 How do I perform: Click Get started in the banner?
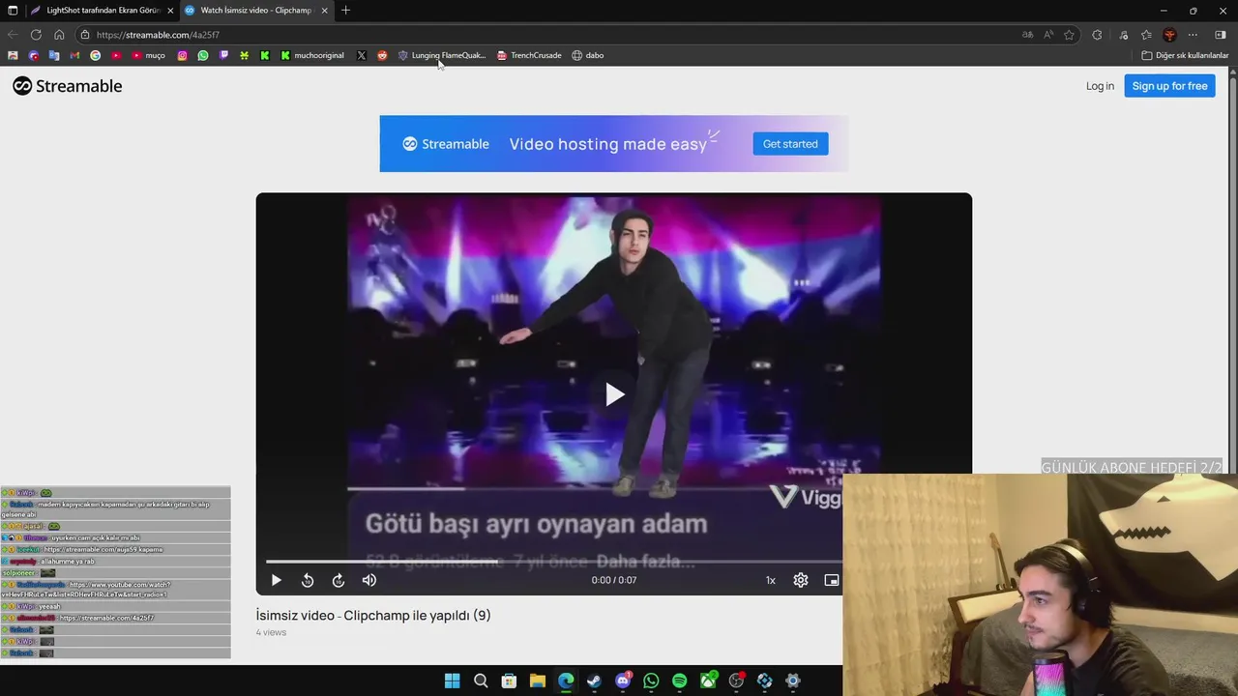point(790,144)
